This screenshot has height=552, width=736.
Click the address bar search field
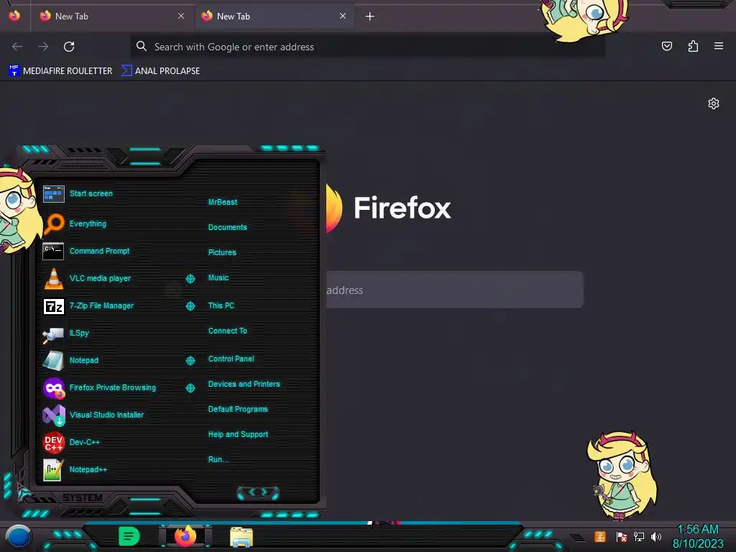(368, 47)
